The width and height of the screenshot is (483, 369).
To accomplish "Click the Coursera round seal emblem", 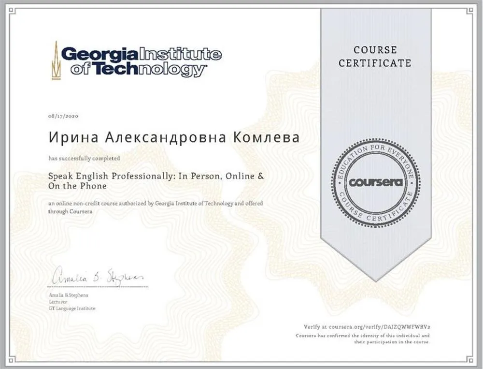I will click(x=376, y=183).
